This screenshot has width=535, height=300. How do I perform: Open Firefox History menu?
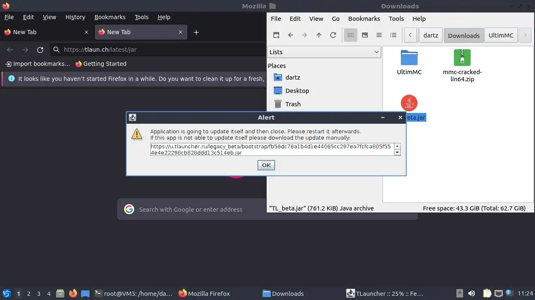click(x=75, y=17)
